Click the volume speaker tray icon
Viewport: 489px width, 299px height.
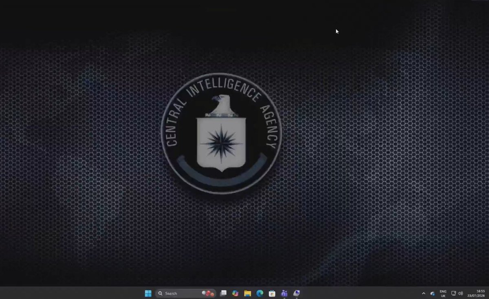pyautogui.click(x=460, y=293)
